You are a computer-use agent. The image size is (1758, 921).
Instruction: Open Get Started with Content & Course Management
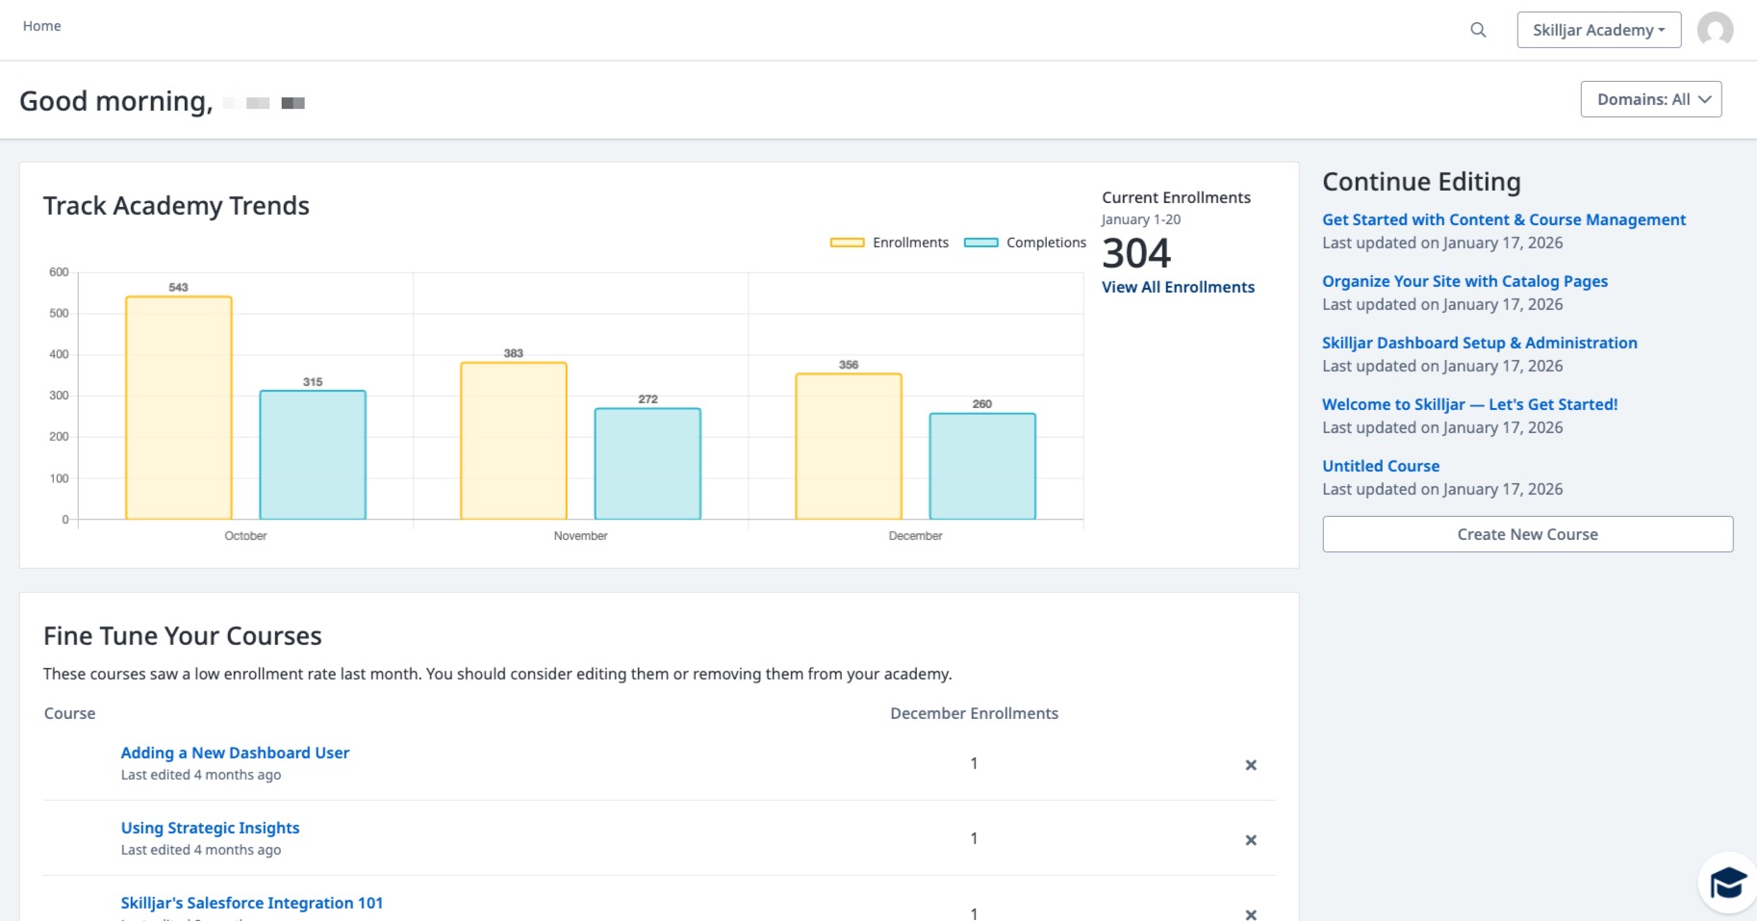1503,219
